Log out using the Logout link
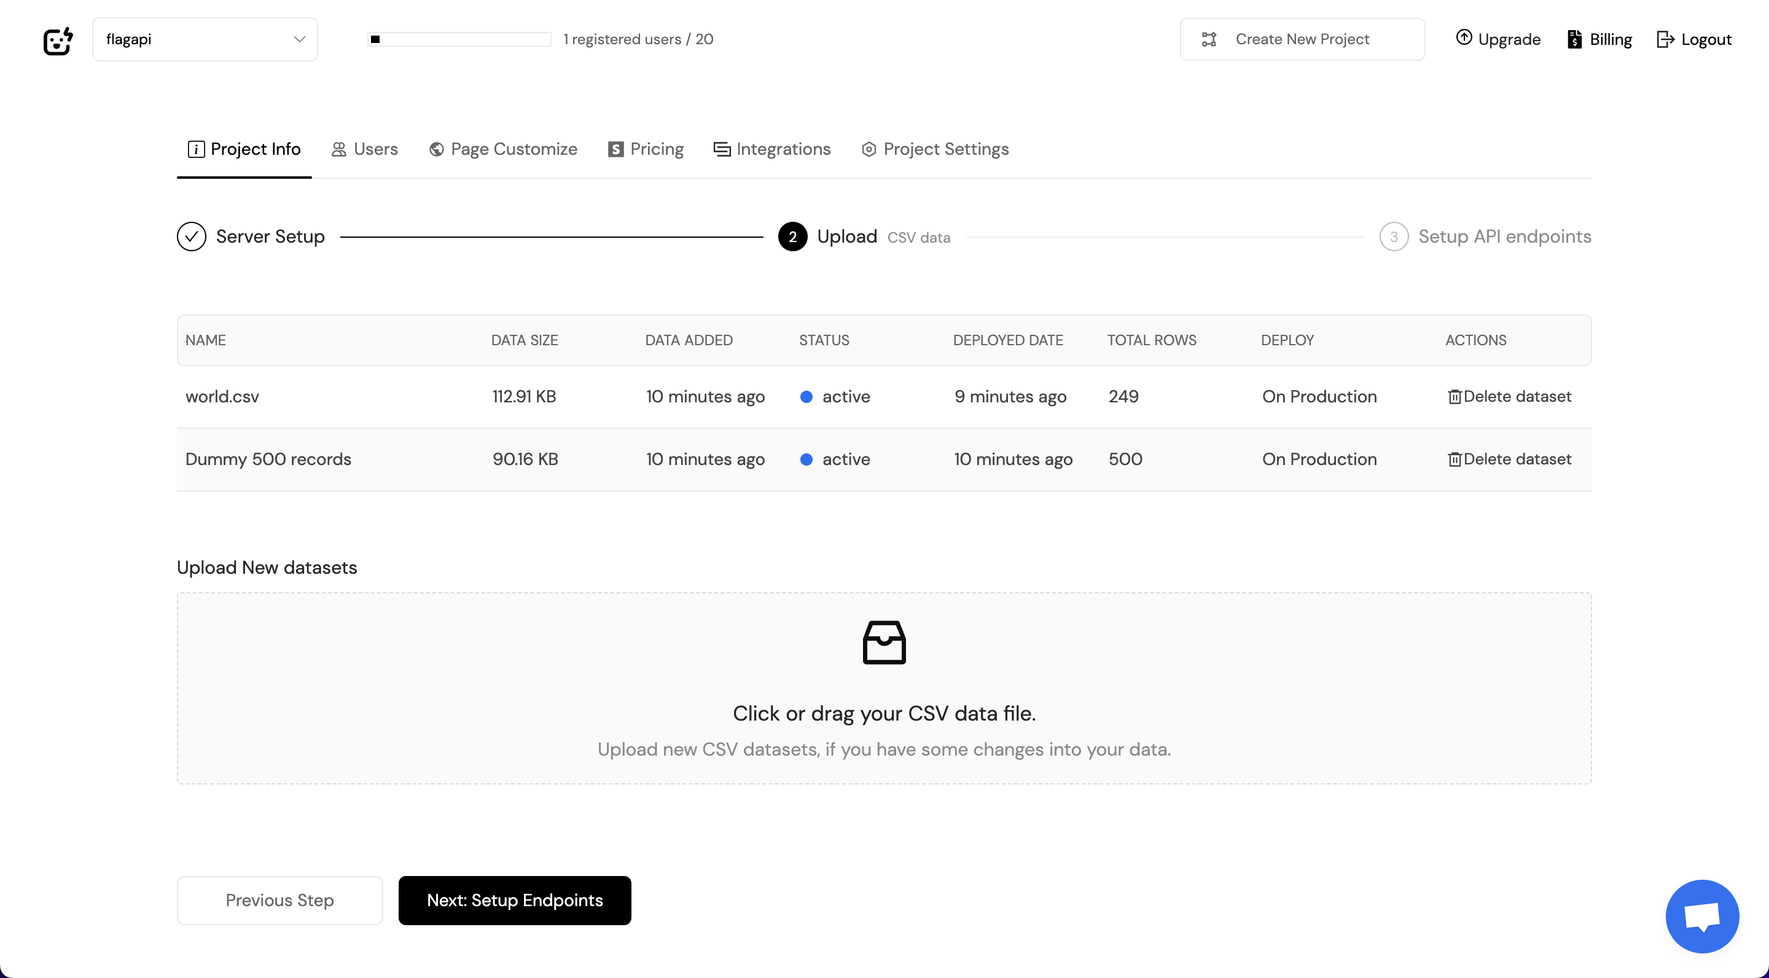This screenshot has width=1769, height=978. tap(1694, 39)
